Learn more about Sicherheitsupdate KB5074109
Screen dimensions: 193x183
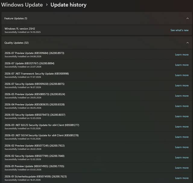click(182, 178)
